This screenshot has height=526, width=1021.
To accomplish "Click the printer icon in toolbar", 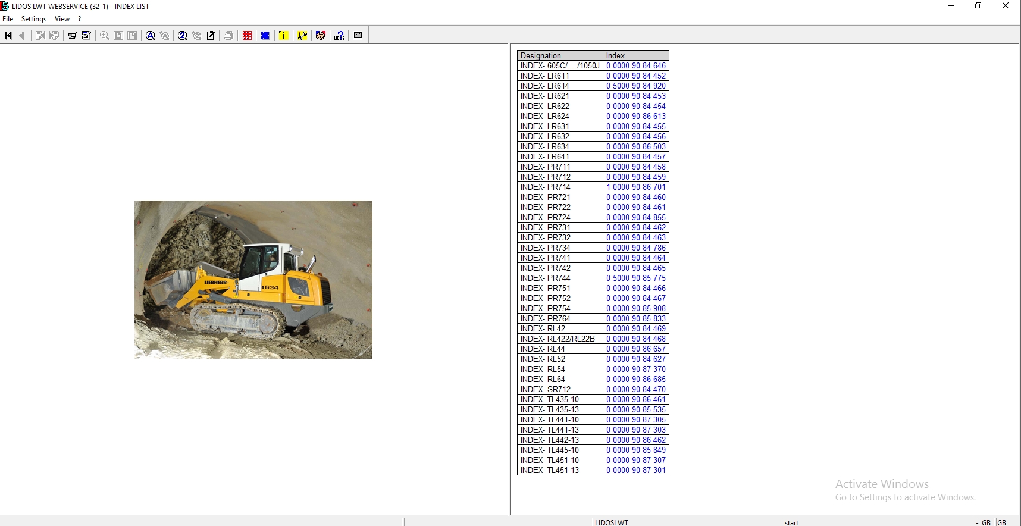I will point(228,36).
